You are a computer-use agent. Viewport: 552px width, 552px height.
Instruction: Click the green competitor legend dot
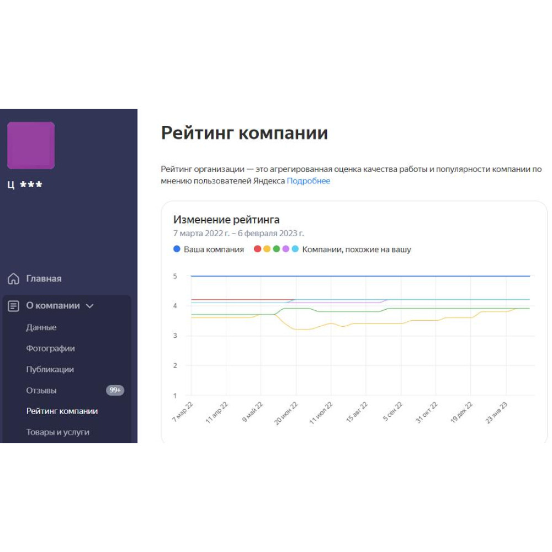tap(276, 250)
